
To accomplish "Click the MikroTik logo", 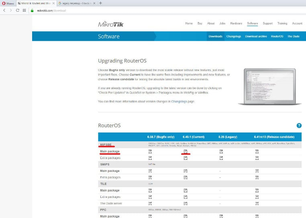I will click(x=111, y=24).
